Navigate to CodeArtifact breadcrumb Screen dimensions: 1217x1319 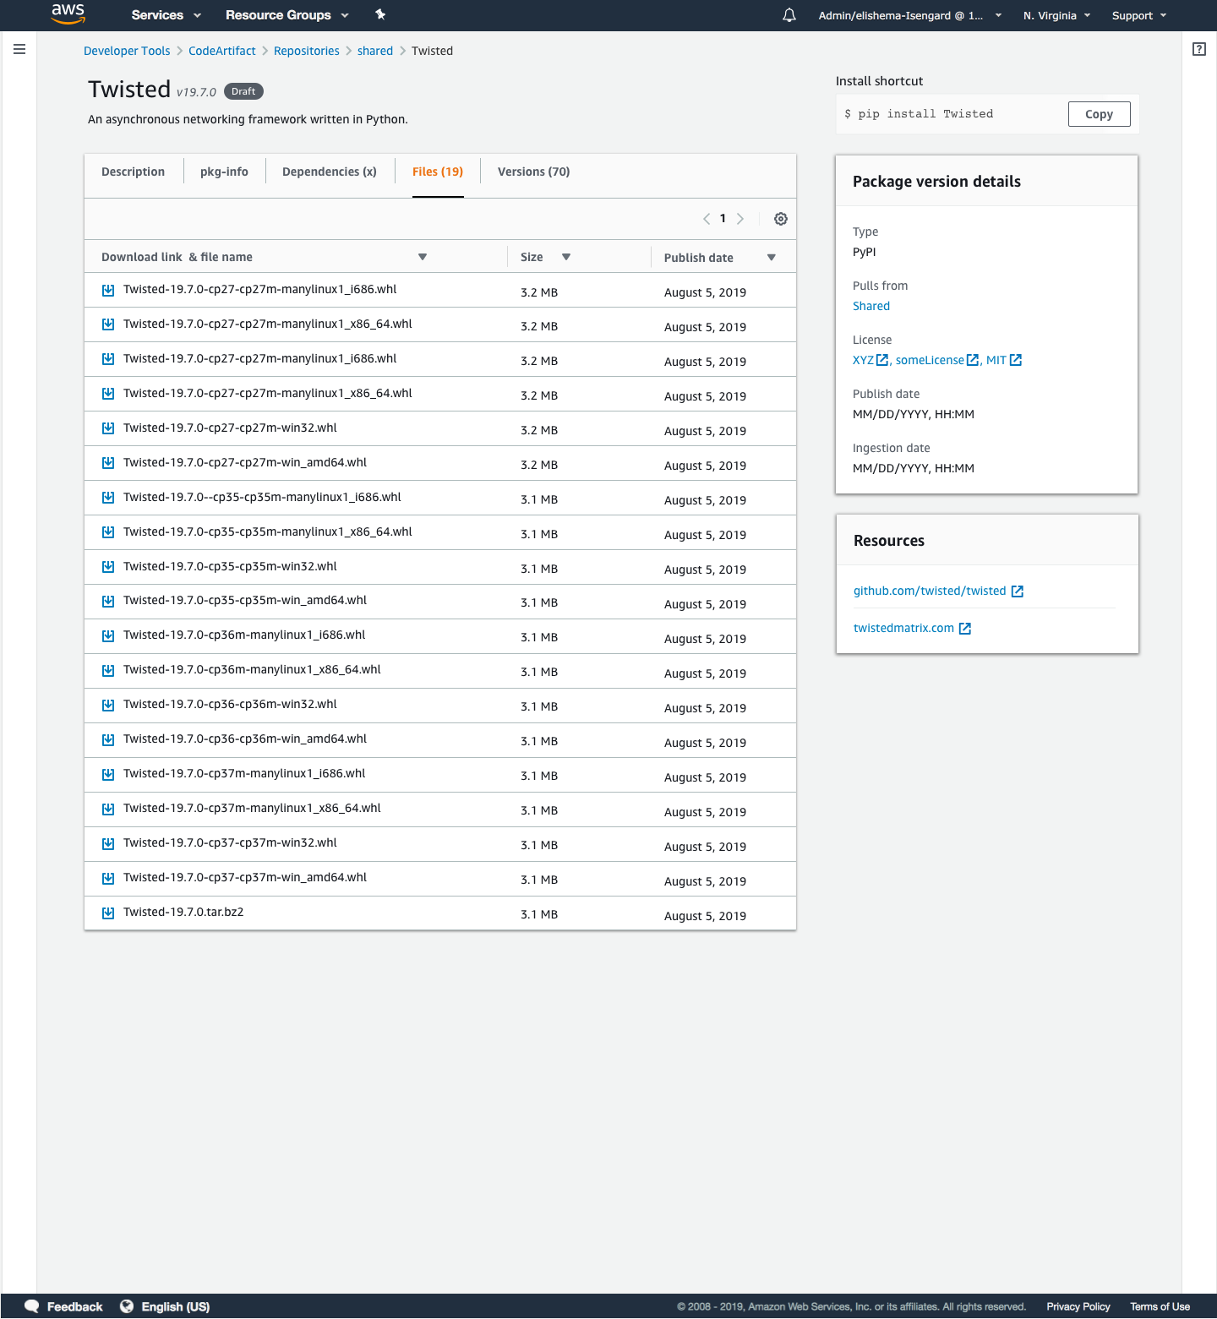pos(222,51)
